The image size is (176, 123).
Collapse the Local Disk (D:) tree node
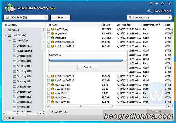coord(5,35)
